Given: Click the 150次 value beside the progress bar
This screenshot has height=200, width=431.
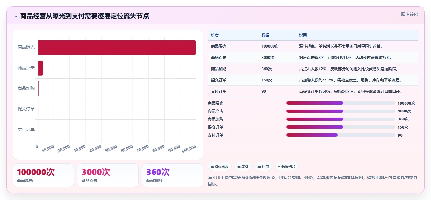Looking at the screenshot, I should point(403,127).
